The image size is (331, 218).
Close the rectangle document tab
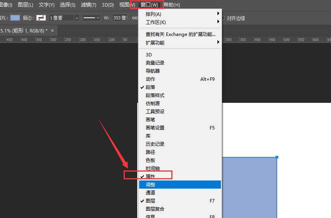point(52,30)
